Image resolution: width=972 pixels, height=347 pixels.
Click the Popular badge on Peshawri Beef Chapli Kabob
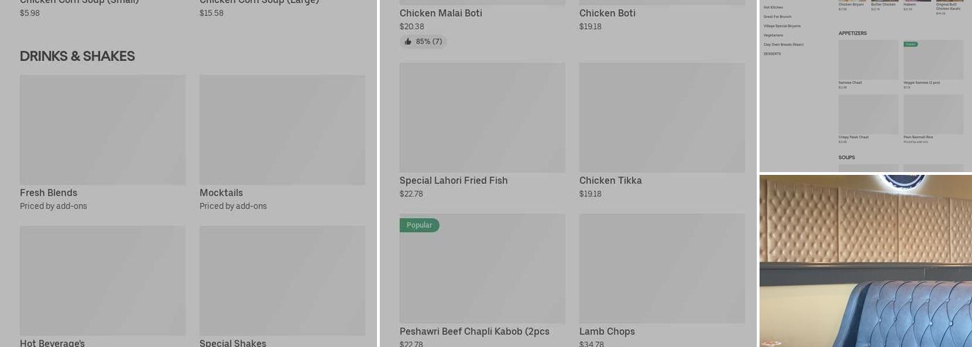419,226
